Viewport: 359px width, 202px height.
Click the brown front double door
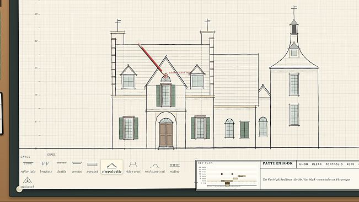(x=166, y=135)
